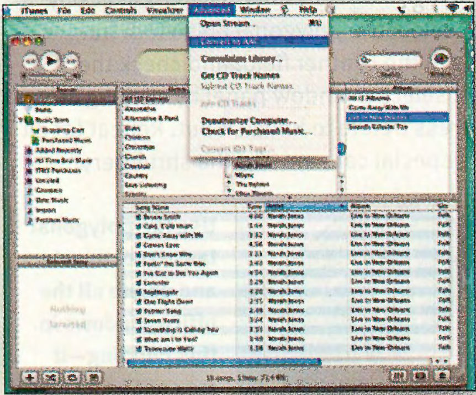Image resolution: width=476 pixels, height=395 pixels.
Task: Open the iTunes menu
Action: click(35, 10)
